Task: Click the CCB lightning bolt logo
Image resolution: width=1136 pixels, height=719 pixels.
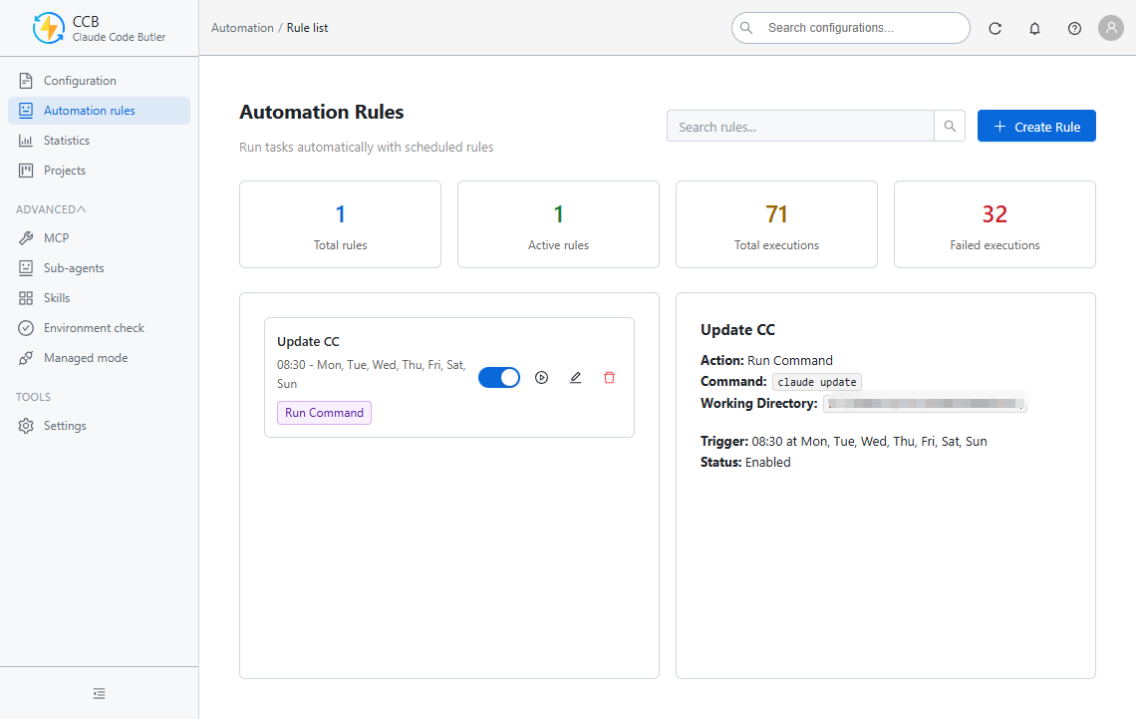Action: point(49,28)
